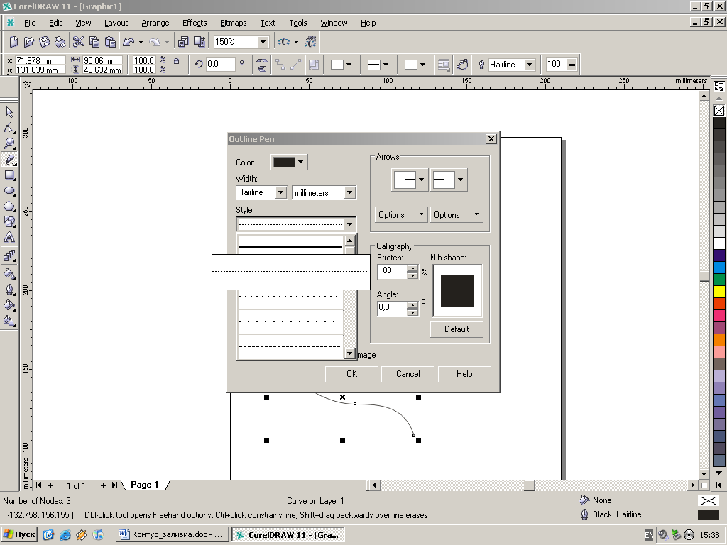Select the Rectangle tool

tap(9, 175)
